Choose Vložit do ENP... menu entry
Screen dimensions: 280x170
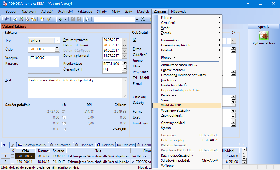187,105
